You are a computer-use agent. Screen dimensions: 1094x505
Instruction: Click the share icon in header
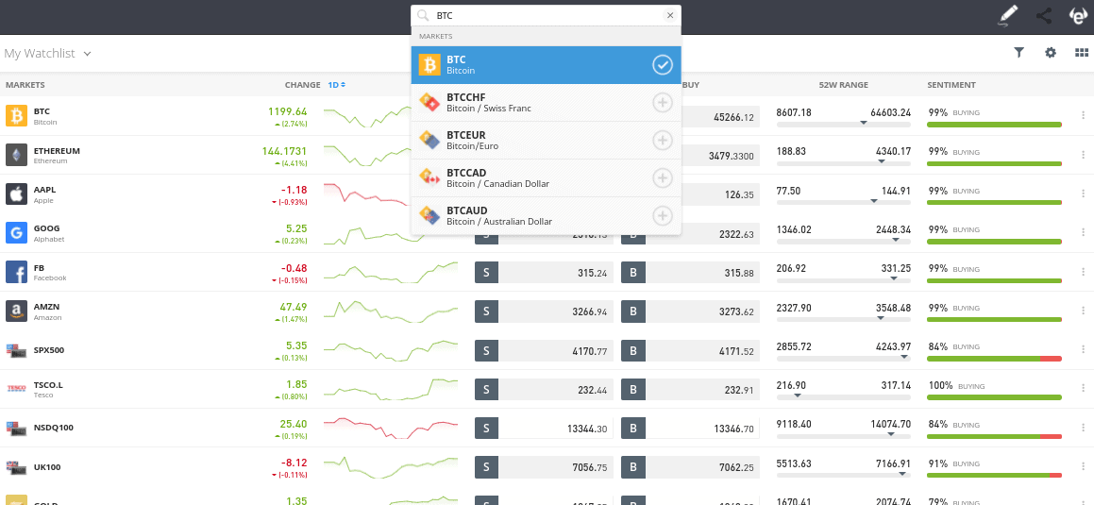[1044, 15]
